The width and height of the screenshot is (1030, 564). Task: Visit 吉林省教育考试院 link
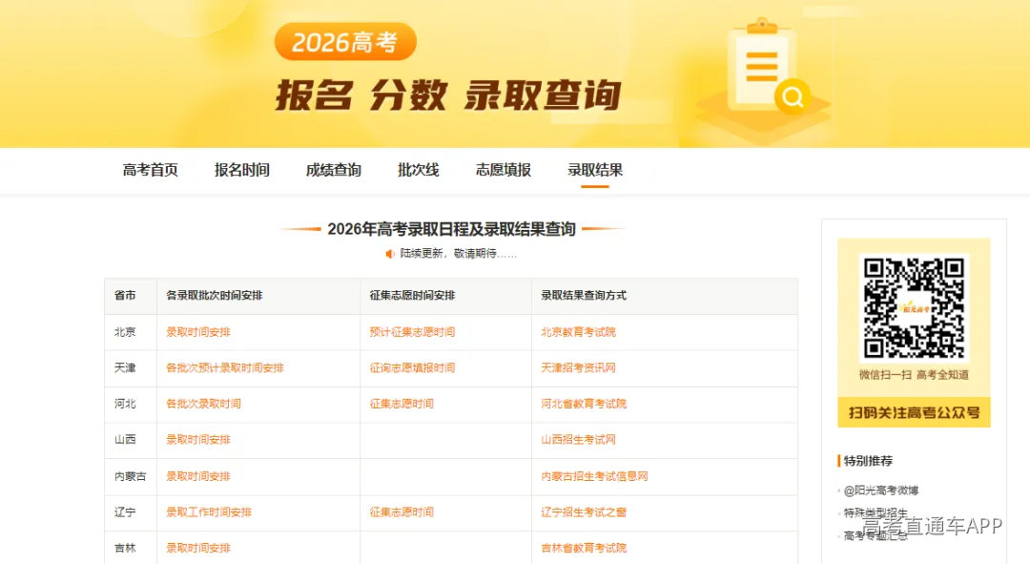[x=584, y=548]
